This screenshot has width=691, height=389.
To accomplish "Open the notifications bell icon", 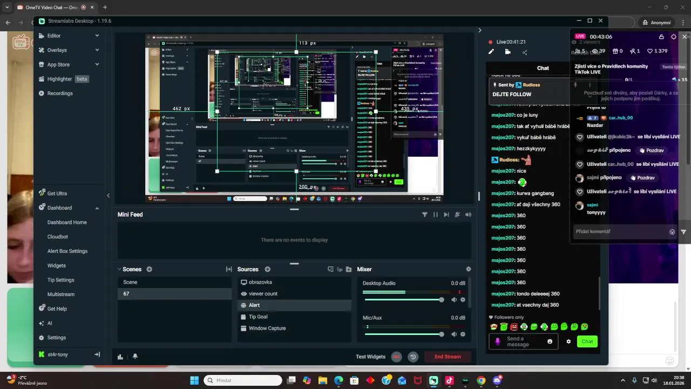I will (x=135, y=357).
